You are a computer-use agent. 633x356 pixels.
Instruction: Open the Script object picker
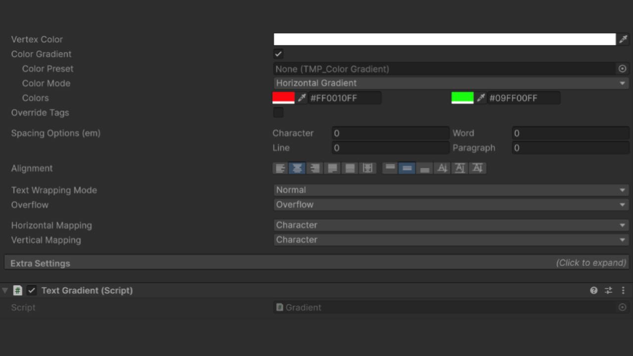click(622, 307)
